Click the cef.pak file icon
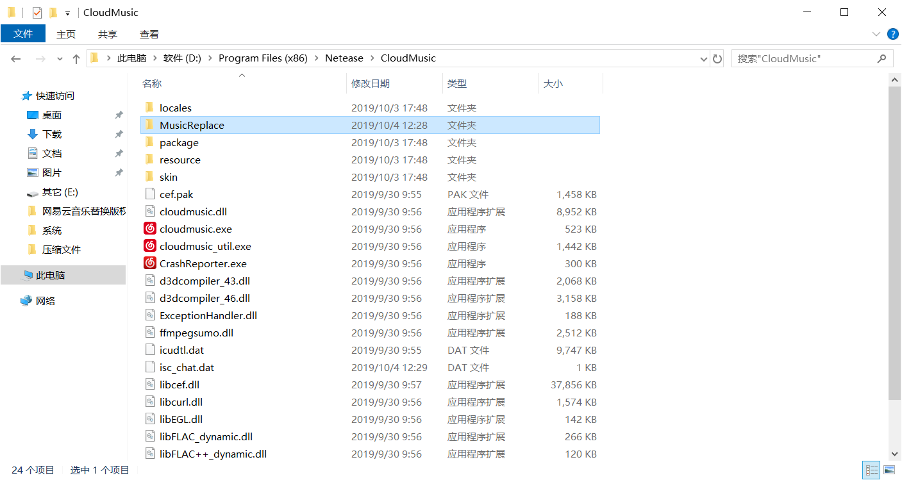 [x=149, y=194]
